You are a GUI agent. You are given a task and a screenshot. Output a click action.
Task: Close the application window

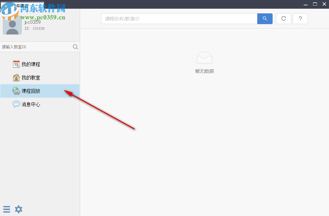click(x=324, y=4)
